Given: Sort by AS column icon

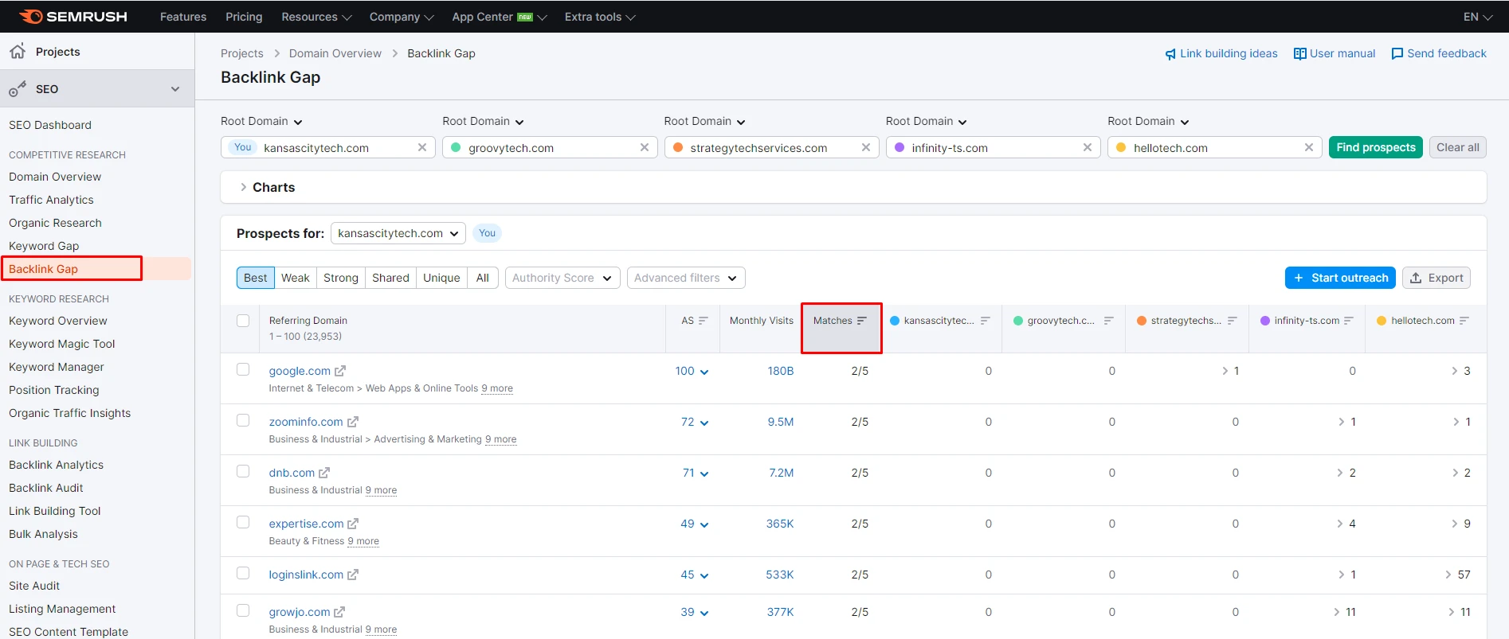Looking at the screenshot, I should 703,321.
